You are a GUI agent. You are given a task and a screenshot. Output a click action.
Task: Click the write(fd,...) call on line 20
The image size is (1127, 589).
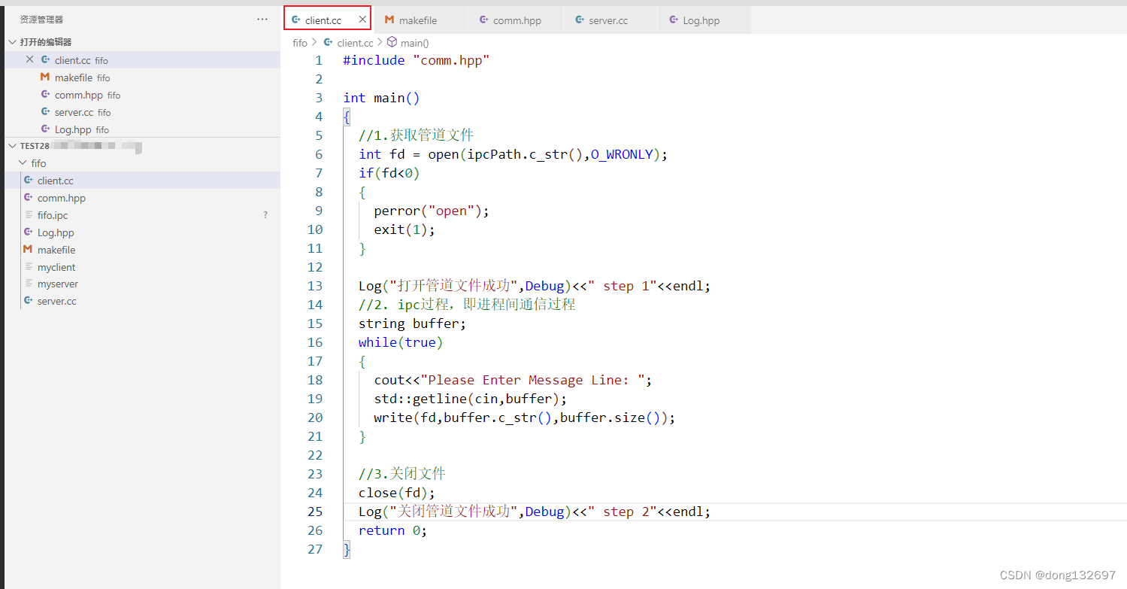(x=525, y=417)
